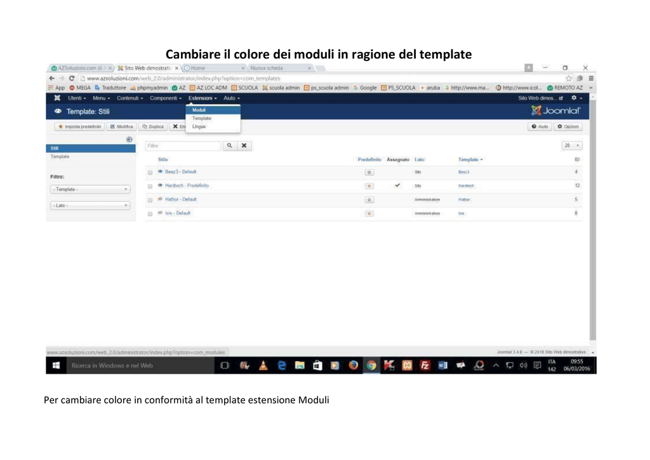Screen dimensions: 650x460
Task: Open VLC from the taskbar
Action: coord(263,365)
